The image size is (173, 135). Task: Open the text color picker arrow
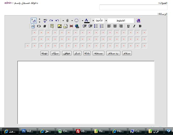pyautogui.click(x=82, y=21)
